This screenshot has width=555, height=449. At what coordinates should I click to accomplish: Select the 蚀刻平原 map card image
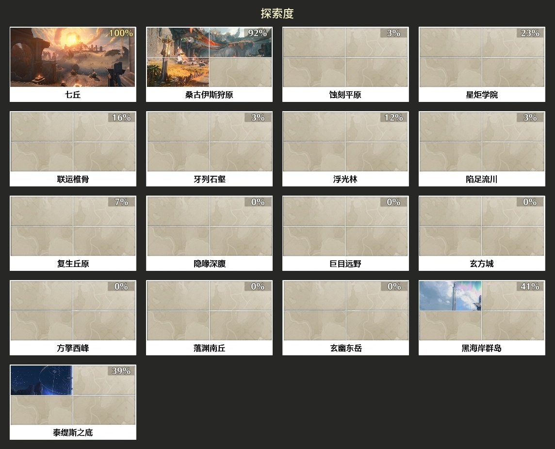pyautogui.click(x=345, y=57)
